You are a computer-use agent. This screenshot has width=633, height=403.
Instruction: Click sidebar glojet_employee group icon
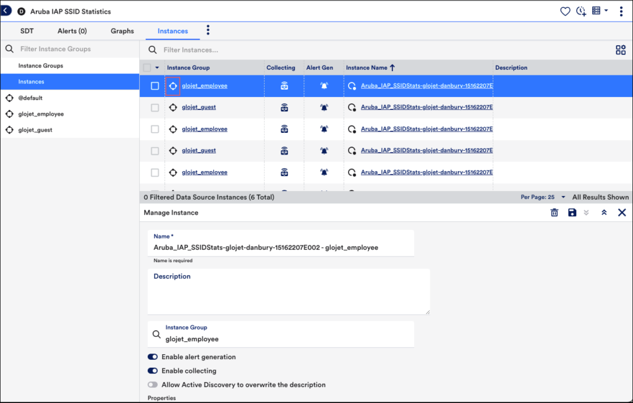(9, 114)
